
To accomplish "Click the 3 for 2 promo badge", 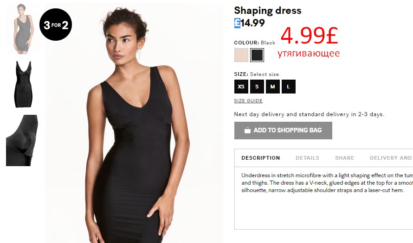I will (56, 25).
